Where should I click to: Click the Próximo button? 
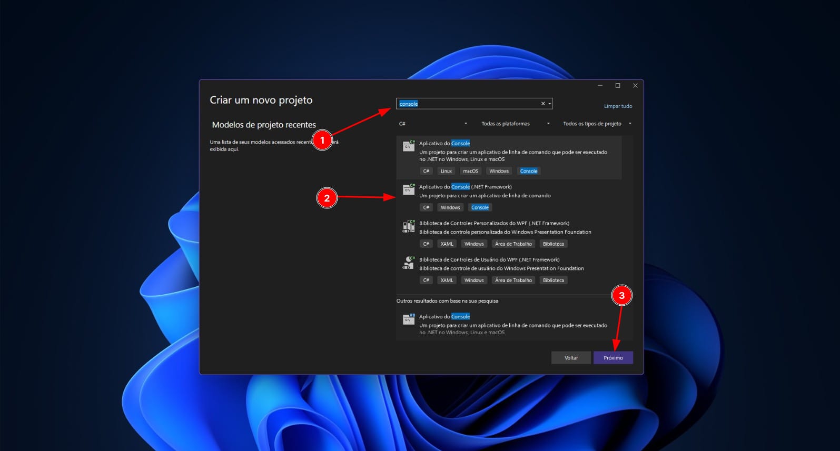[613, 358]
